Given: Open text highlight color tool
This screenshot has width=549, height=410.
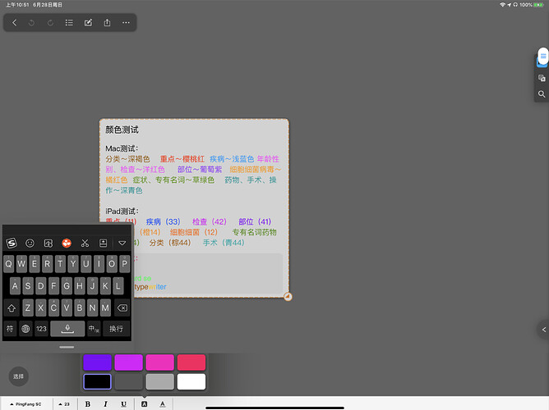Looking at the screenshot, I should point(144,404).
